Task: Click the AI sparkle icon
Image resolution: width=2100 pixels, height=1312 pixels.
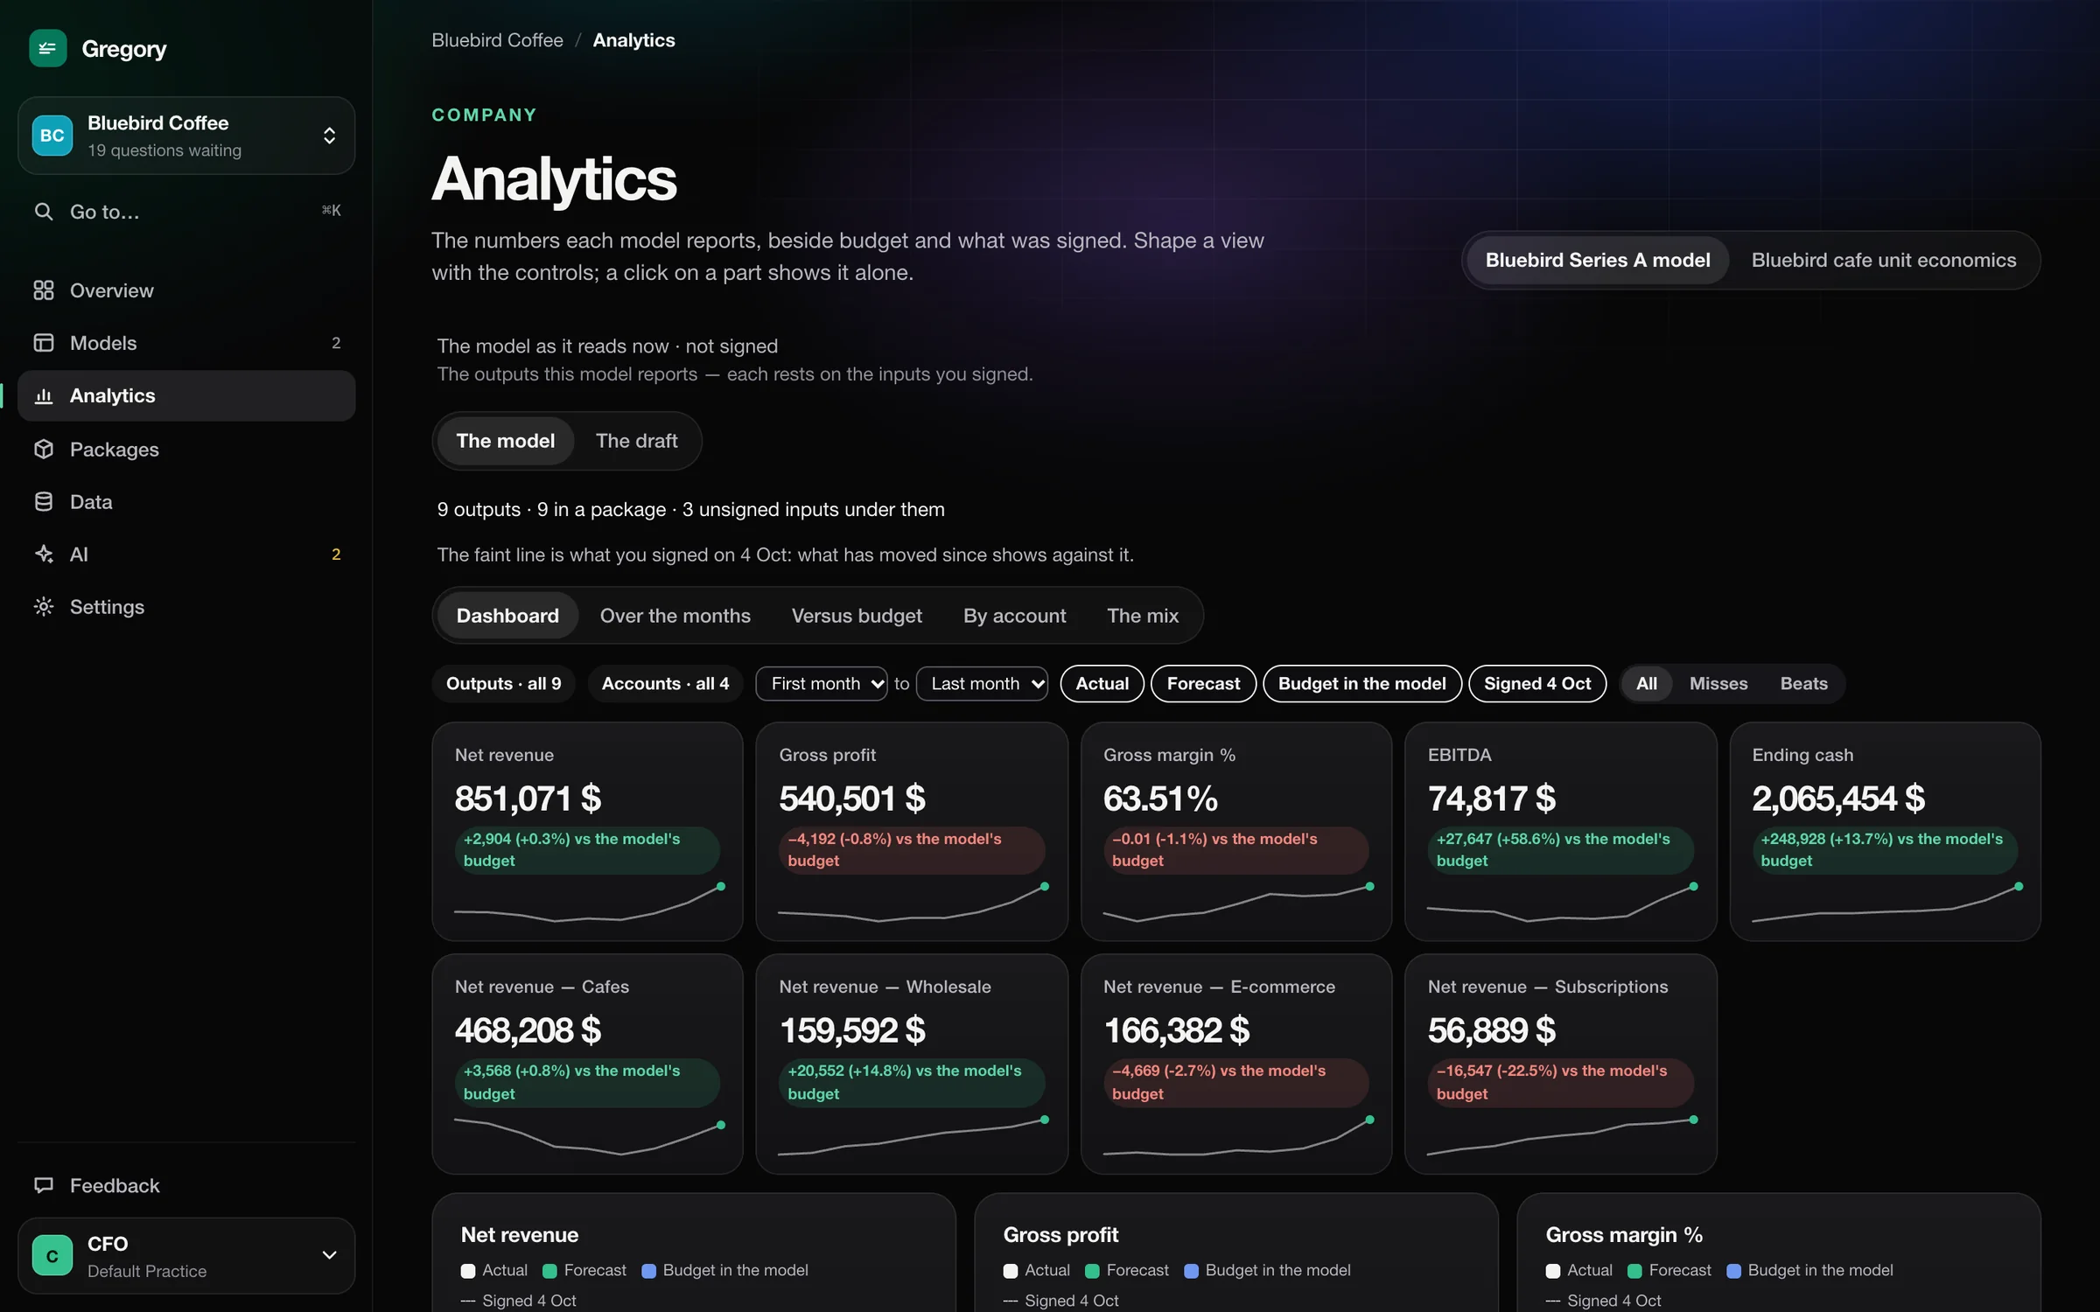Action: pos(43,555)
